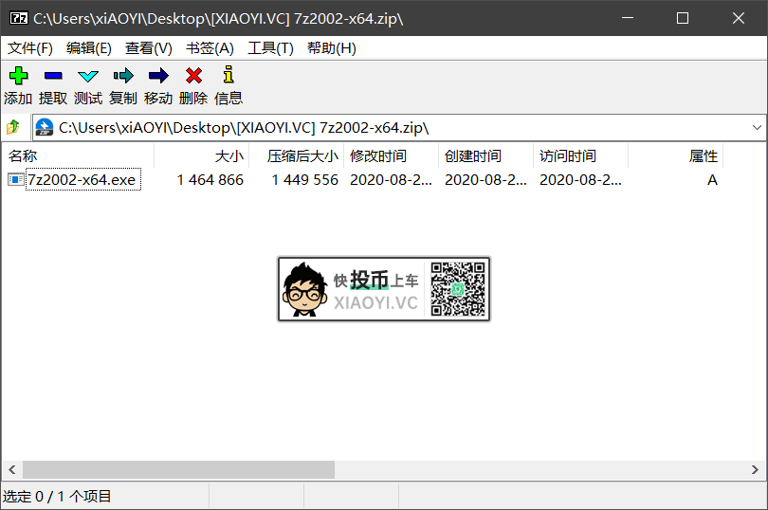Sort by 访问时间 column header
Image resolution: width=768 pixels, height=510 pixels.
581,155
